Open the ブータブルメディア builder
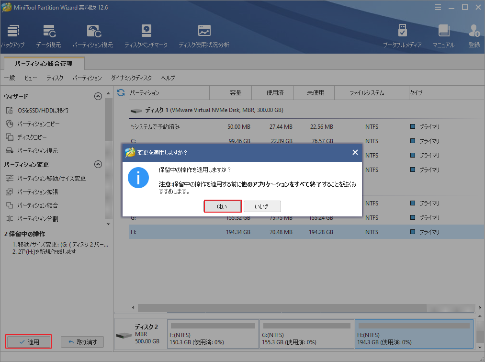 pos(402,34)
